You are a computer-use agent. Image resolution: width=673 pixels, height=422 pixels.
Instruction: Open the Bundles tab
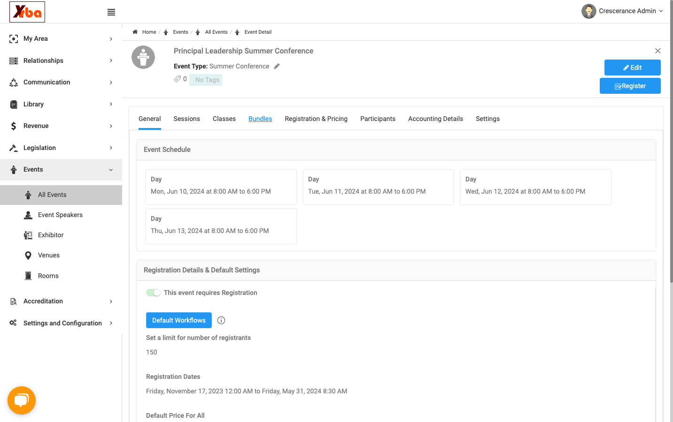point(260,119)
